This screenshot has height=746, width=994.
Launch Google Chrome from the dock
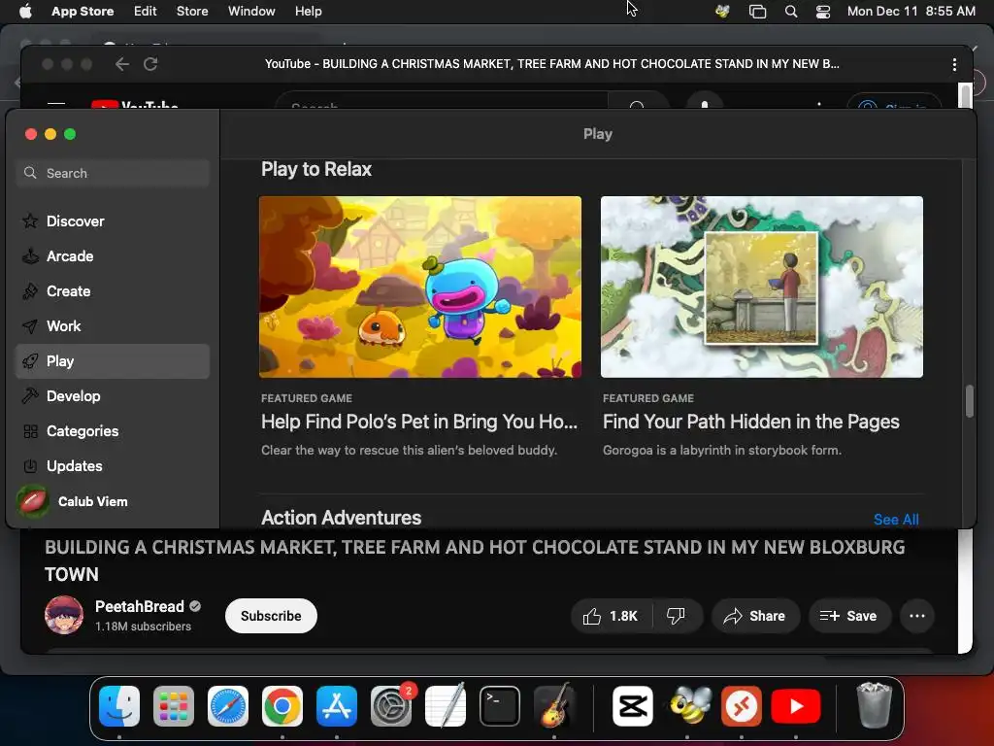(282, 706)
